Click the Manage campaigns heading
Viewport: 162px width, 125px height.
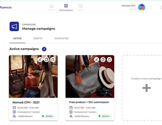coord(39,28)
